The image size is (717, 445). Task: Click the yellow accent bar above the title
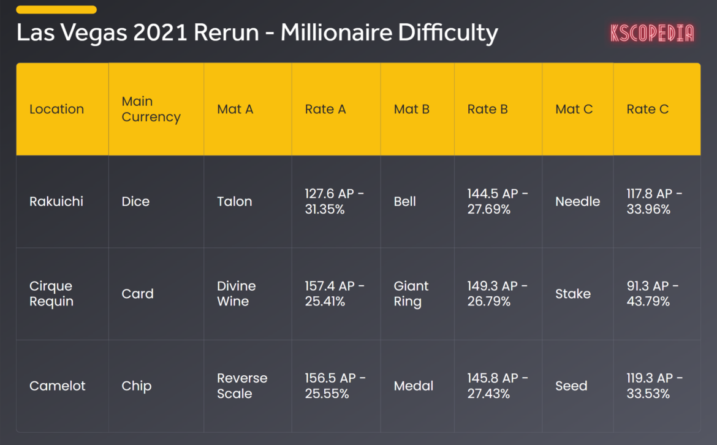pos(56,10)
